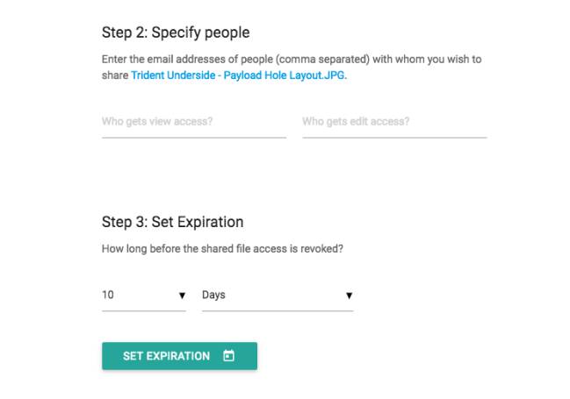570x399 pixels.
Task: Choose the Days time unit selector
Action: pos(278,296)
